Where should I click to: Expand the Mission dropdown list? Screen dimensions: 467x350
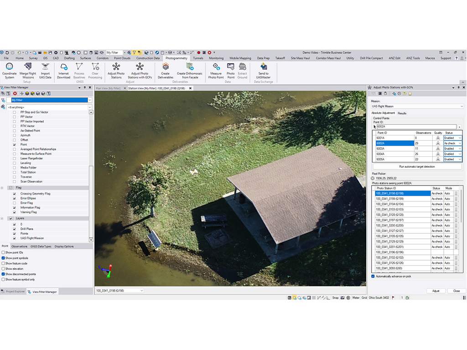tap(461, 106)
